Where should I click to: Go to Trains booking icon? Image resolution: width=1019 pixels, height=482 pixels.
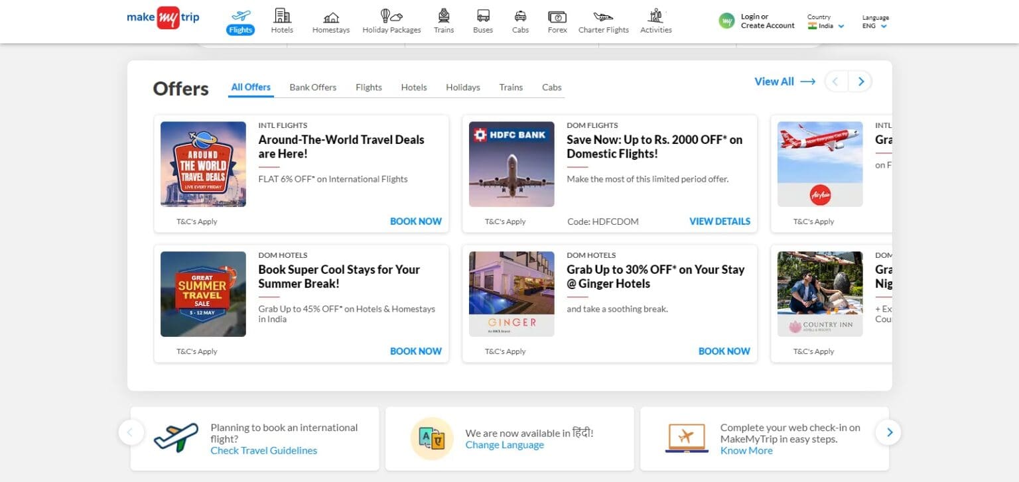(x=444, y=21)
